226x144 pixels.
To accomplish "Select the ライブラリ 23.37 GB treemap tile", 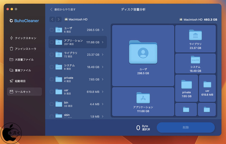I will click(x=195, y=39).
